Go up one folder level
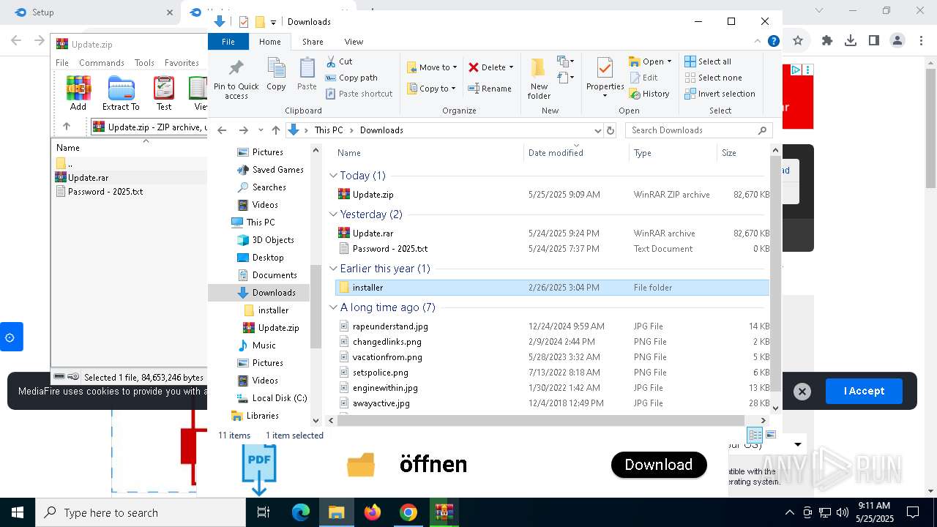The height and width of the screenshot is (527, 937). [275, 130]
